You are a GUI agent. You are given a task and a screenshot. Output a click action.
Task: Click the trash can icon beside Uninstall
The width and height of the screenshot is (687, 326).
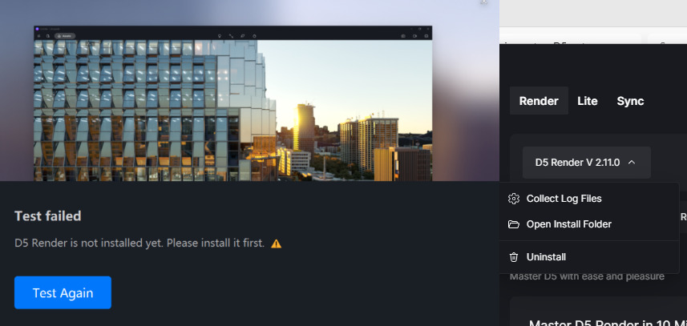514,257
